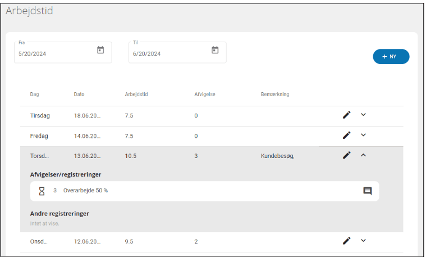Click the Fra date input field

click(x=53, y=53)
